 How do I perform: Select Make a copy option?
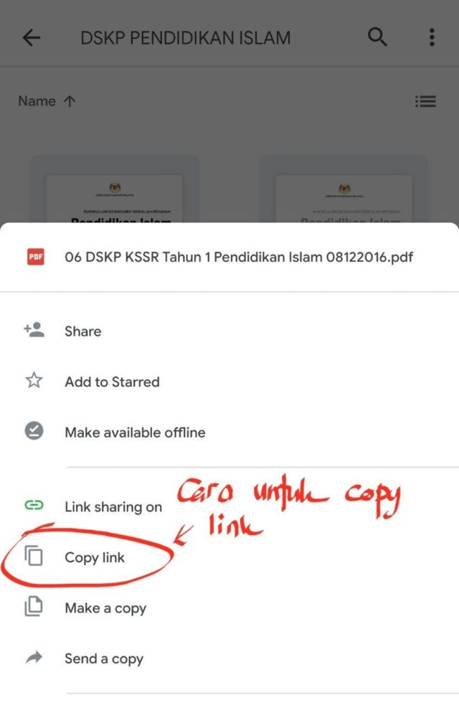pos(229,608)
